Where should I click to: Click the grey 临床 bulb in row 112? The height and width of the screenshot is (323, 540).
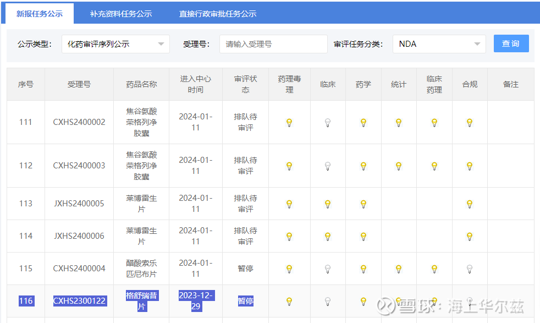(x=328, y=166)
